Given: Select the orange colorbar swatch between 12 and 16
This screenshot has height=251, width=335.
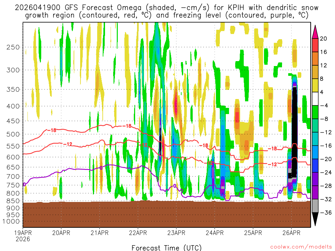Looking at the screenshot, I should [315, 59].
